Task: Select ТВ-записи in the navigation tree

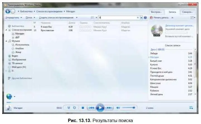Action: point(17,63)
